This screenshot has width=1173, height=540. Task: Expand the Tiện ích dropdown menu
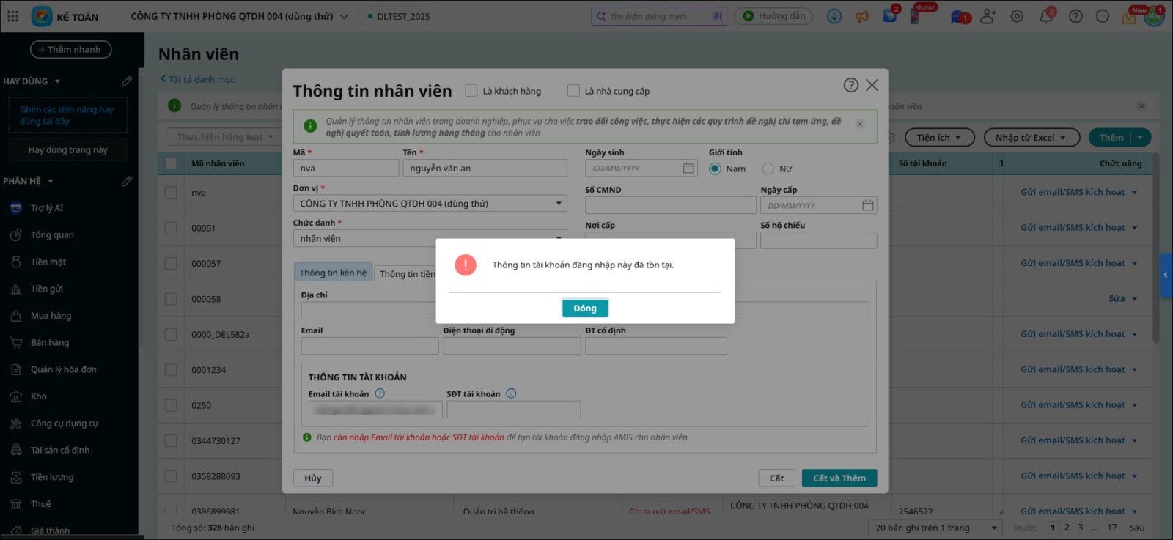938,138
